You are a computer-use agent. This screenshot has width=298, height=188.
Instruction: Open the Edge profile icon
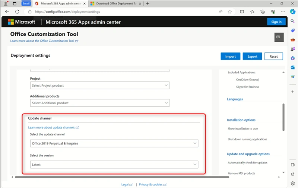tap(6, 3)
